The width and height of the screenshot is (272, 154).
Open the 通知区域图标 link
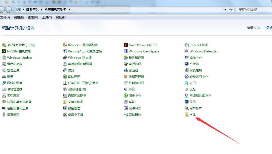click(77, 96)
